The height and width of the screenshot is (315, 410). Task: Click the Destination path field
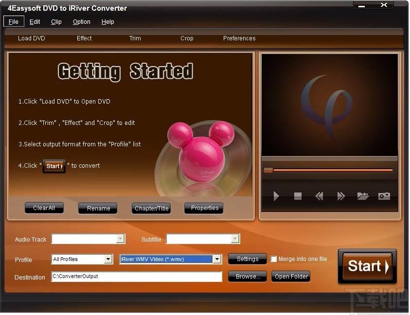click(137, 277)
